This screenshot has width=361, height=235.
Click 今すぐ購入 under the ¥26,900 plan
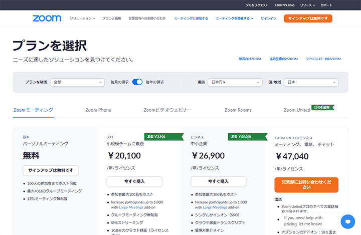218,181
